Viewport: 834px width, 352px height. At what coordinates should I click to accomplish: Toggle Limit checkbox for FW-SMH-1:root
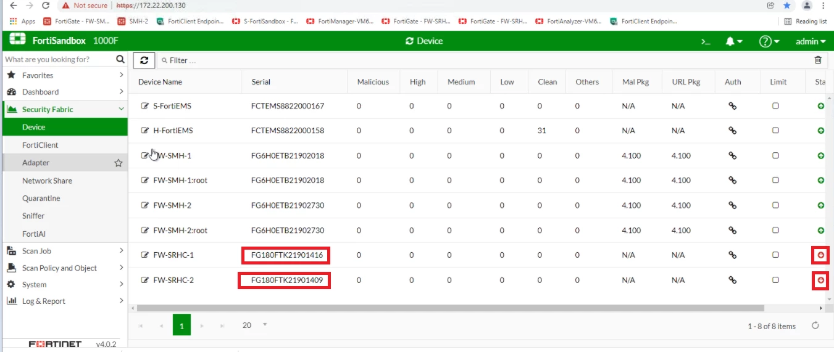click(775, 181)
